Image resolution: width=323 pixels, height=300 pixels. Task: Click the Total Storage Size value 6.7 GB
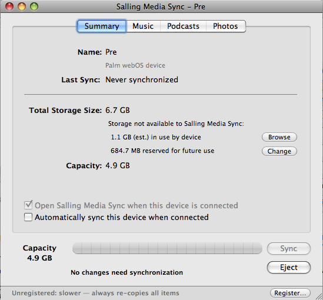click(118, 111)
